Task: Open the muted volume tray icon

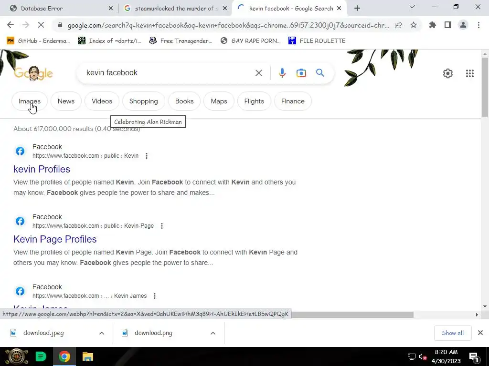Action: [x=423, y=356]
